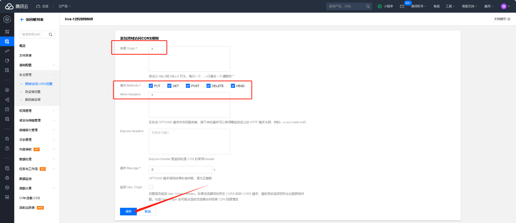The height and width of the screenshot is (223, 516).
Task: Click the 搜索菜单名称 search field
Action: [x=37, y=35]
